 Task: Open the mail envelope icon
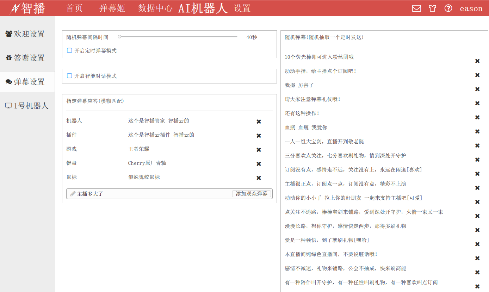[416, 8]
